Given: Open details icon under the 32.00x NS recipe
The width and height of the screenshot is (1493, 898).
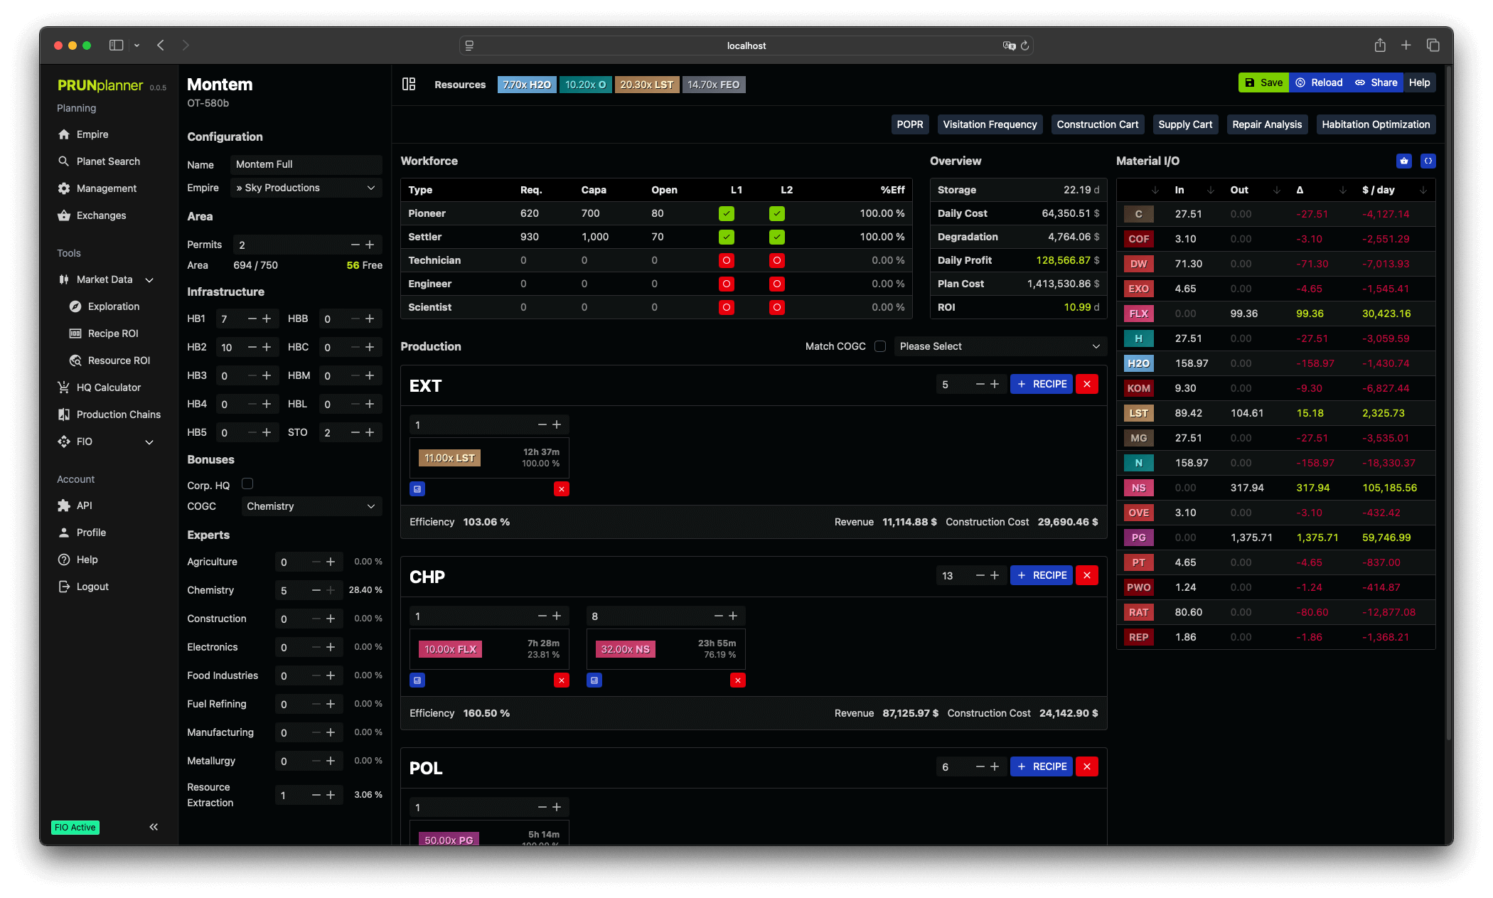Looking at the screenshot, I should (594, 680).
